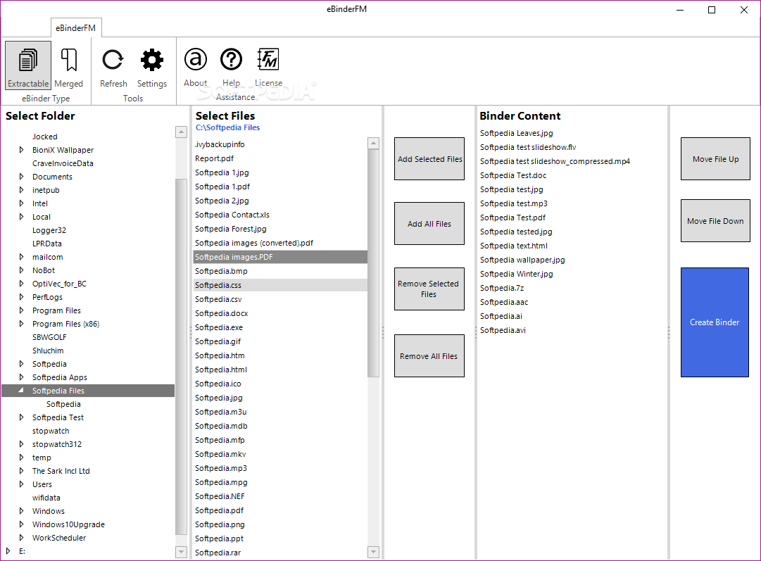Select Softpedia images.PDF file
Image resolution: width=761 pixels, height=561 pixels.
click(280, 257)
